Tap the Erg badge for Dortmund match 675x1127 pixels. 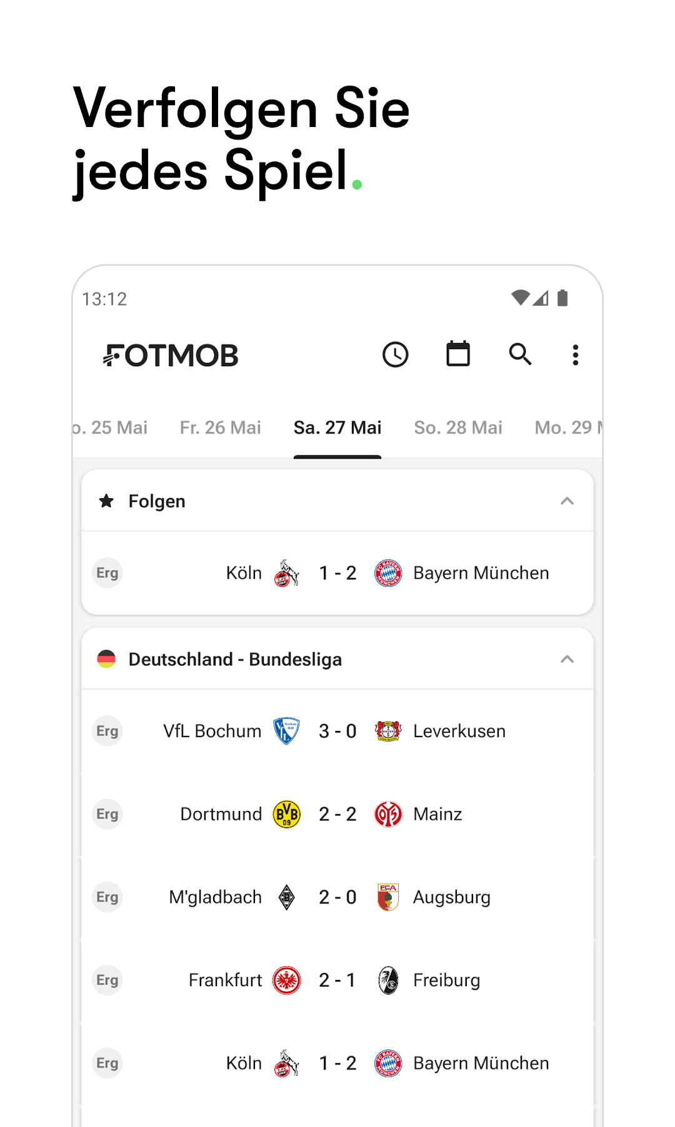(x=107, y=814)
